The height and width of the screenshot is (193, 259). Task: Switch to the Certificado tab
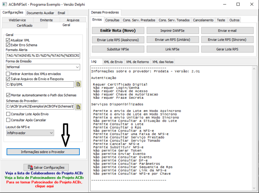click(x=25, y=26)
